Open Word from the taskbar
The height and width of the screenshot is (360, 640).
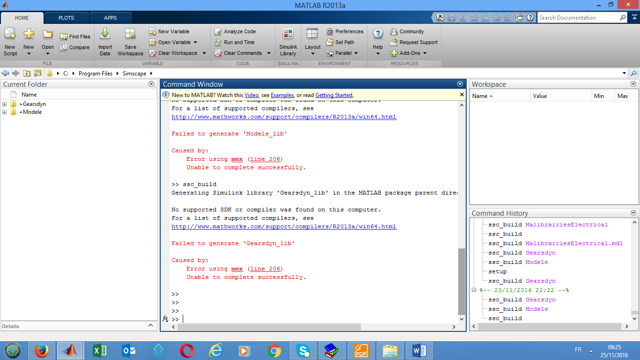(x=419, y=351)
